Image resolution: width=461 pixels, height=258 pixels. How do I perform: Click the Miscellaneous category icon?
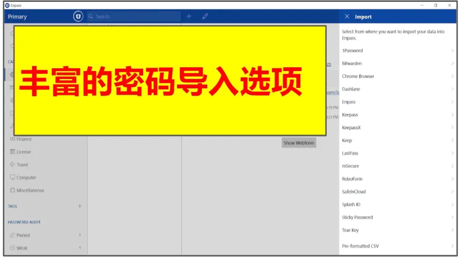pyautogui.click(x=12, y=190)
